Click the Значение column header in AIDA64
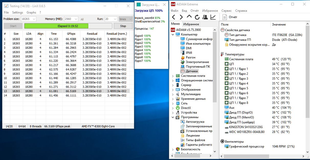The height and width of the screenshot is (160, 310). click(288, 24)
